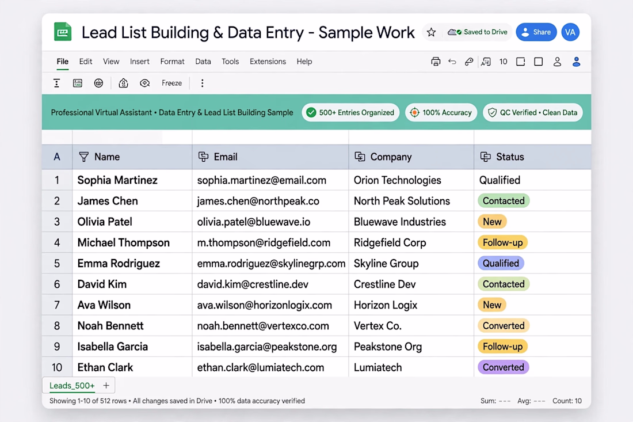
Task: Click the Follow-up status chip for Michael Thompson
Action: [502, 242]
